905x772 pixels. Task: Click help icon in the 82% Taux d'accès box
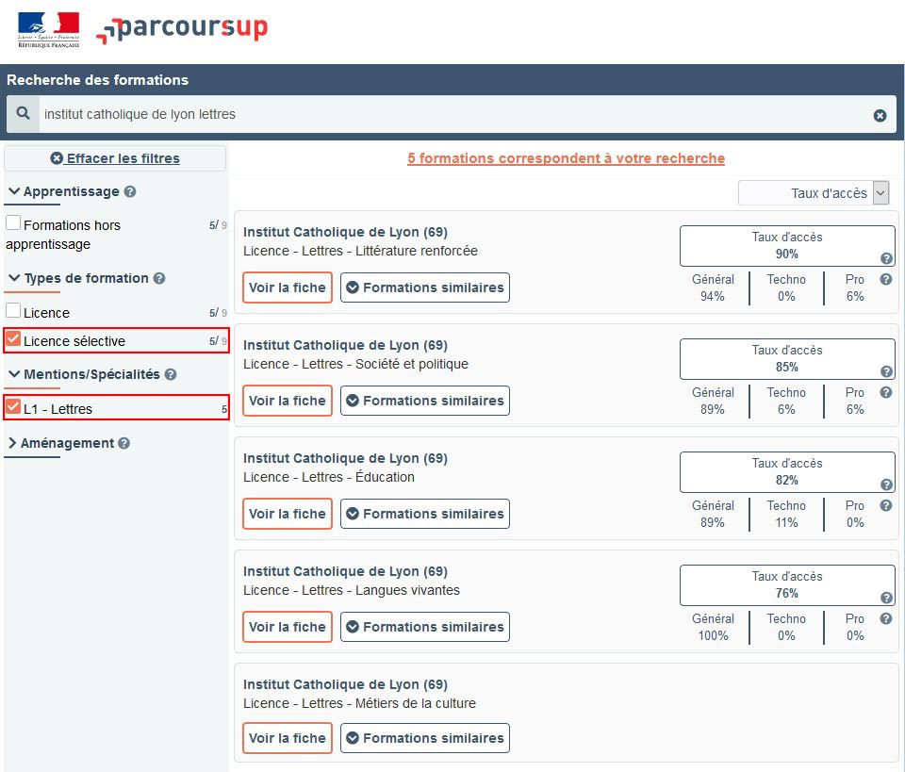coord(886,485)
